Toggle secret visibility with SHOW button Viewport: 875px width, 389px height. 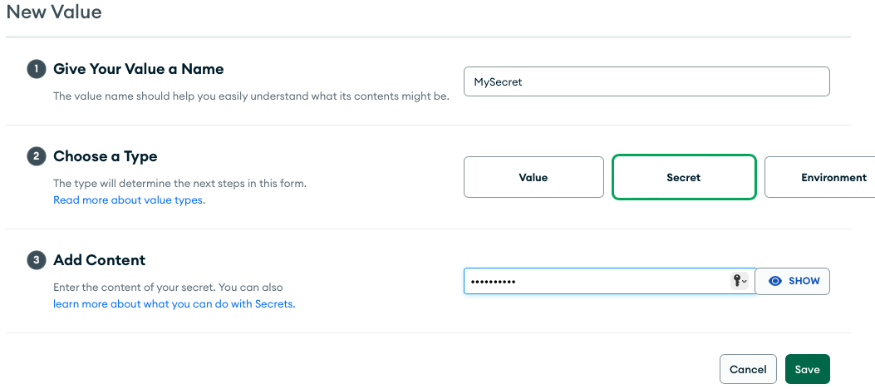793,281
